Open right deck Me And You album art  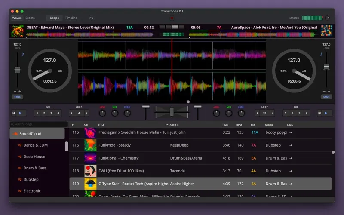[326, 31]
